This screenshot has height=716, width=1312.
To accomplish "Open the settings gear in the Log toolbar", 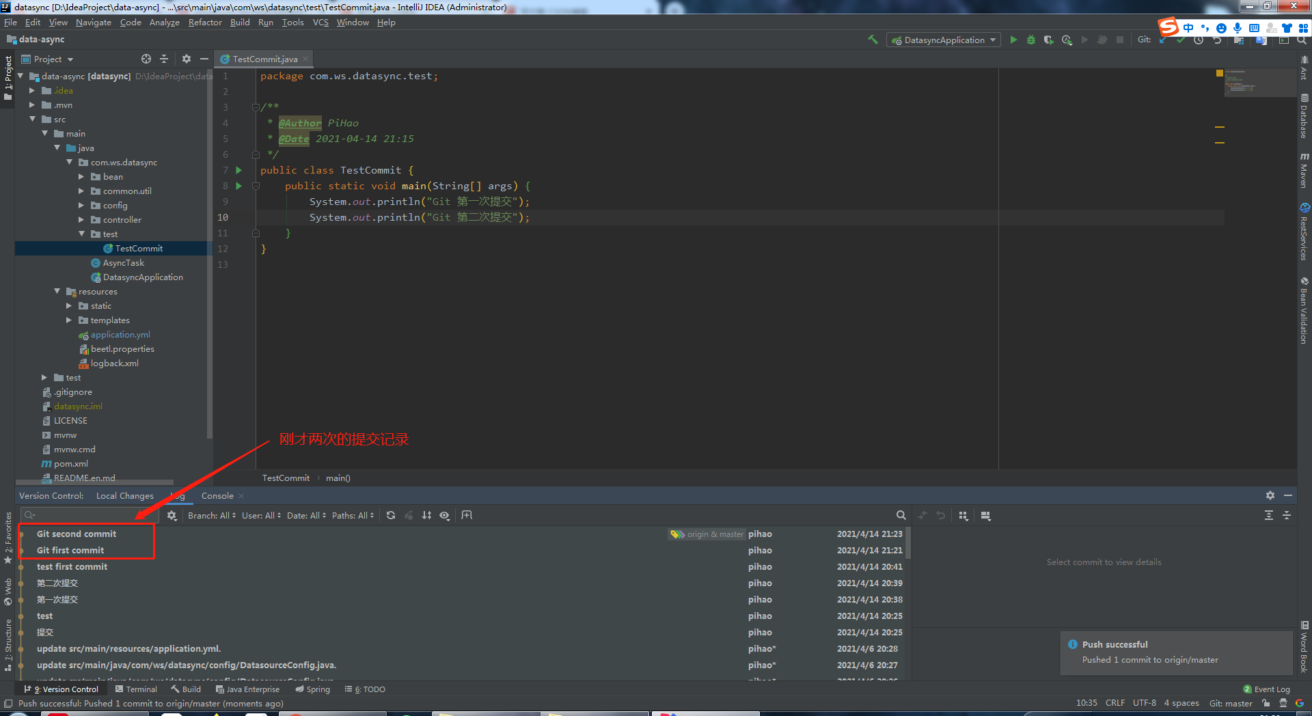I will [x=172, y=515].
